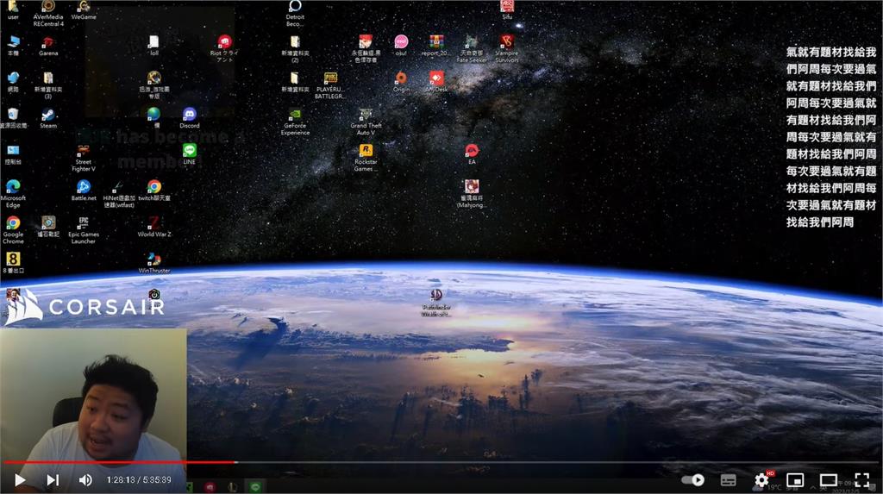883x494 pixels.
Task: Select the report WinRAR archive icon
Action: pyautogui.click(x=435, y=46)
